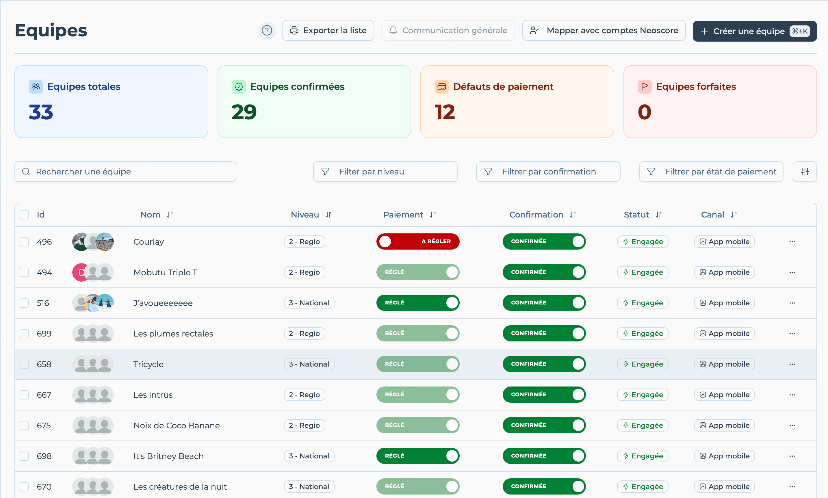Select the Défauts de paiement card
This screenshot has height=498, width=828.
517,102
